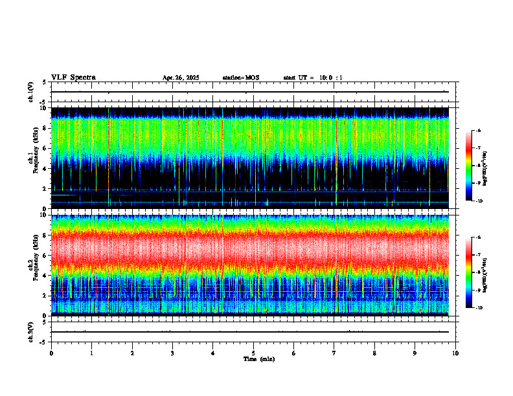
Task: Click the time axis tick label "8"
Action: [374, 353]
